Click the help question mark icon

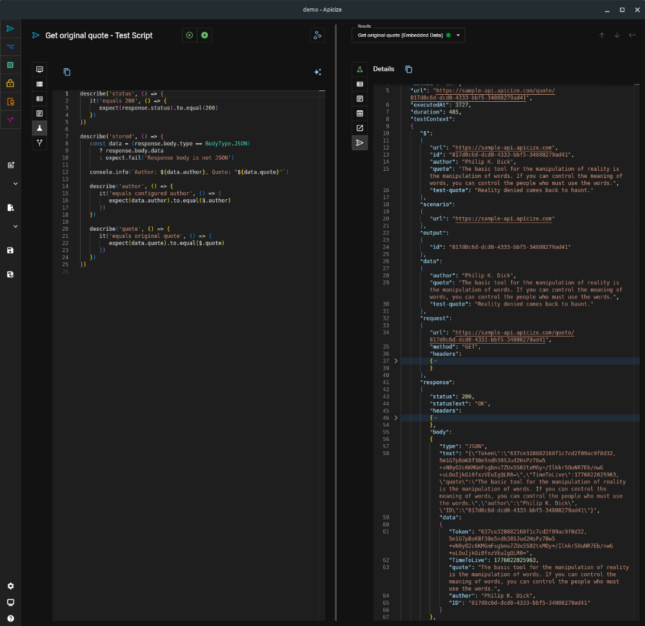point(10,618)
